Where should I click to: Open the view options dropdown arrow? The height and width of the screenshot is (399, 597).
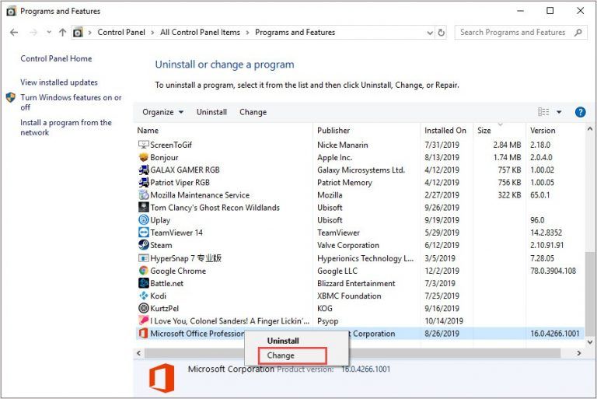pos(559,112)
